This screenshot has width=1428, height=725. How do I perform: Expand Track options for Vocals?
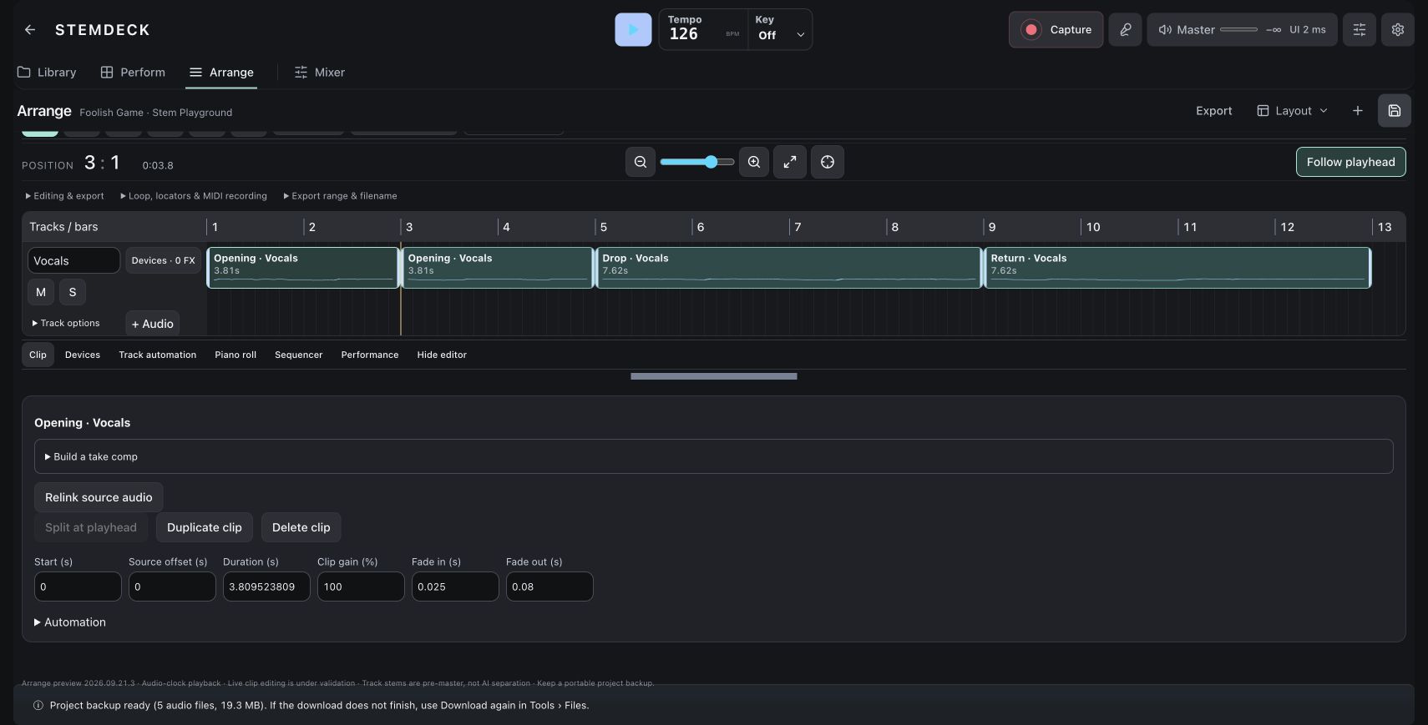(66, 323)
